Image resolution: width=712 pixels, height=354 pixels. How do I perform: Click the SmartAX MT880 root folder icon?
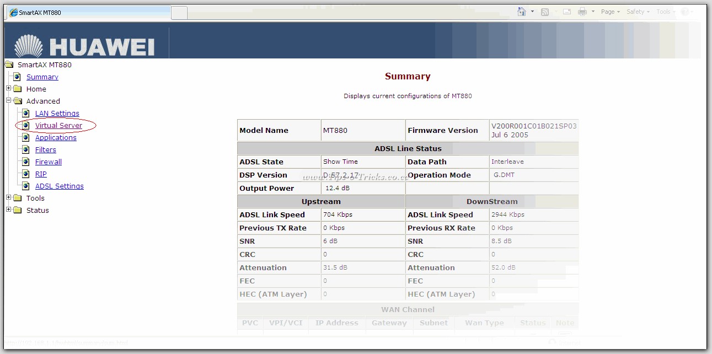pyautogui.click(x=9, y=65)
